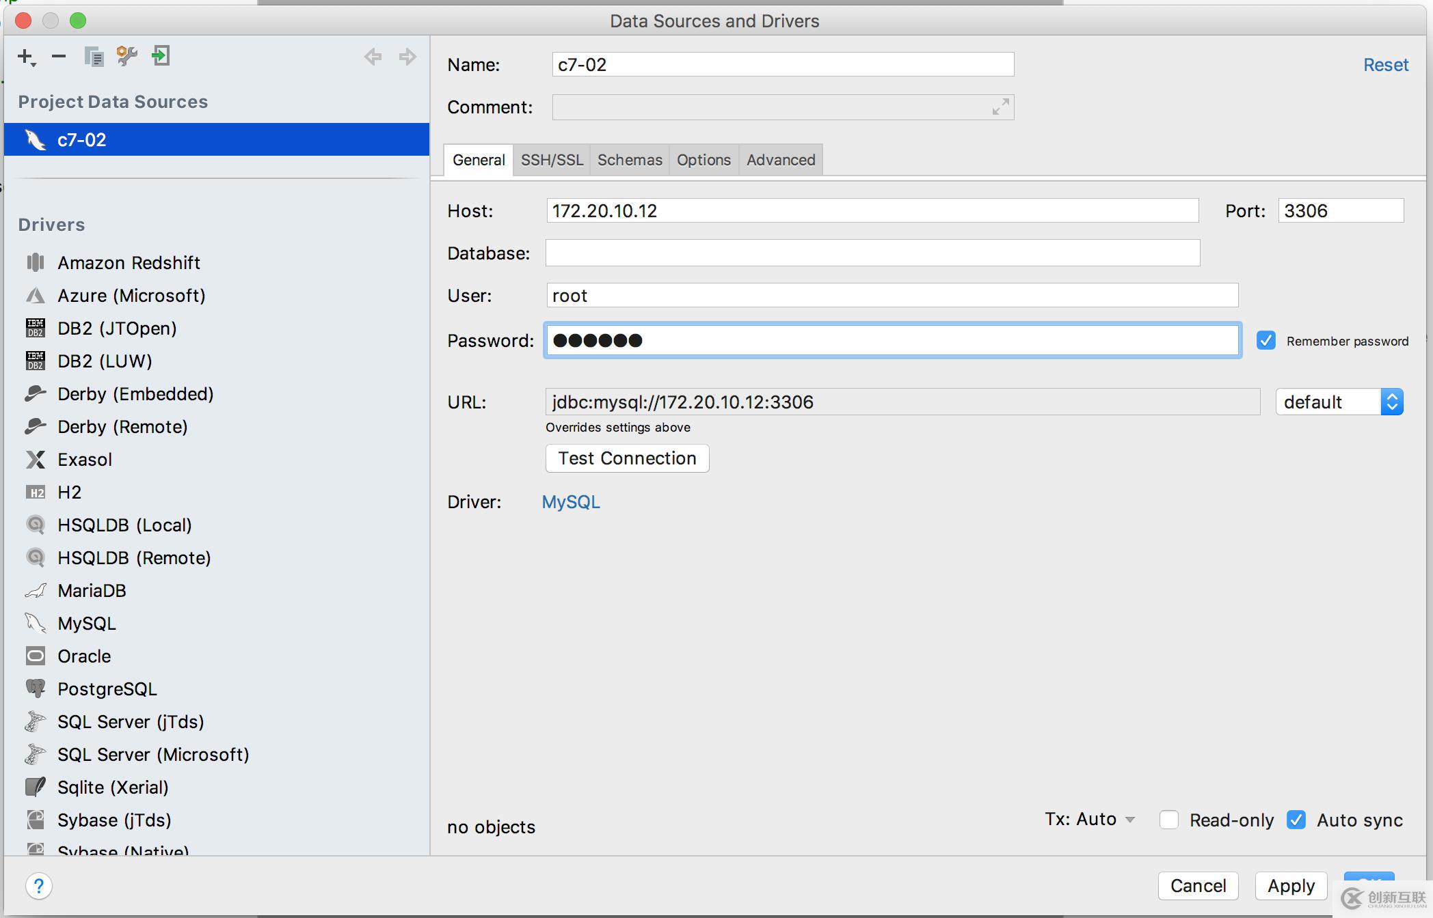The height and width of the screenshot is (918, 1433).
Task: Focus the Name input field
Action: pyautogui.click(x=783, y=65)
